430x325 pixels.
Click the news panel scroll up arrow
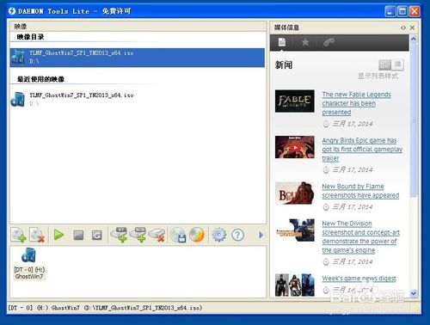(414, 39)
